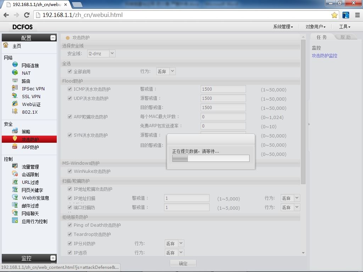Click the browser back arrow
Image resolution: width=363 pixels, height=272 pixels.
click(6, 15)
